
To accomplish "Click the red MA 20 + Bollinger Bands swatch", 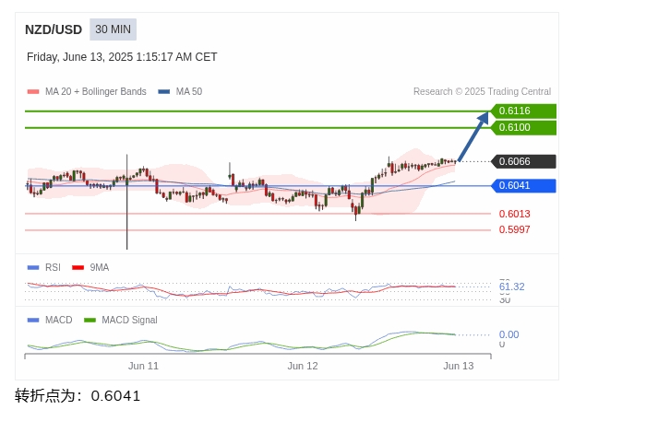I will 33,92.
